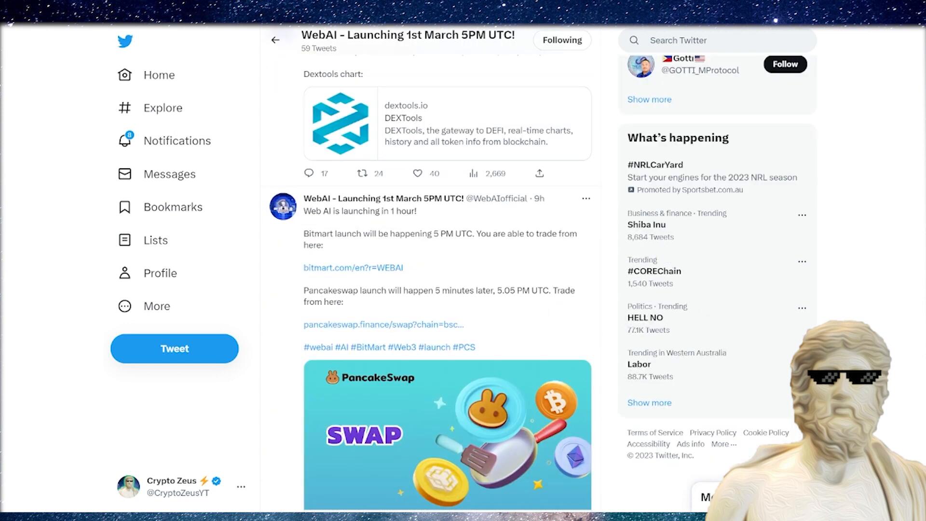
Task: Click the Twitter bird logo
Action: coord(125,41)
